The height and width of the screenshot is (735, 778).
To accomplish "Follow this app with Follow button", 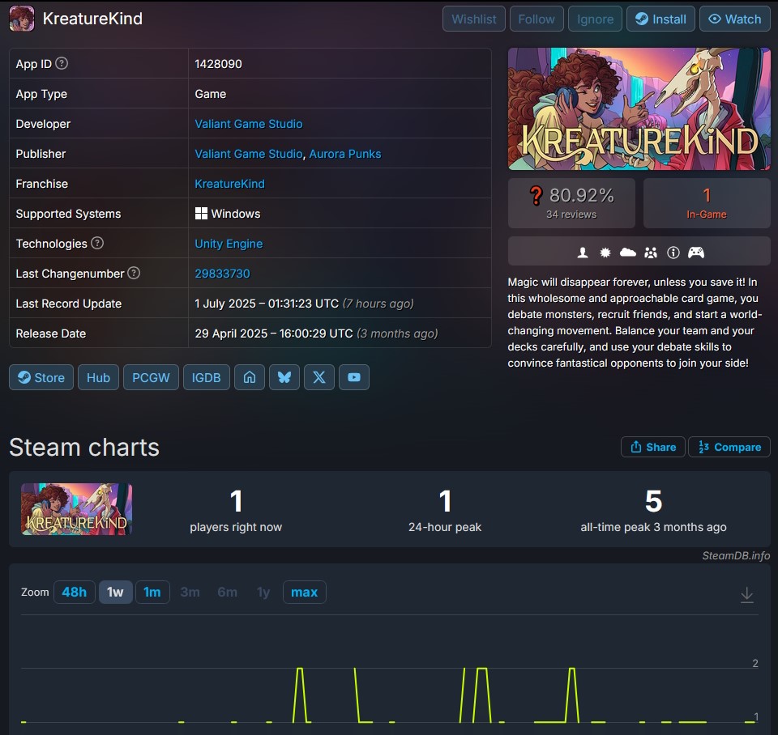I will 536,19.
